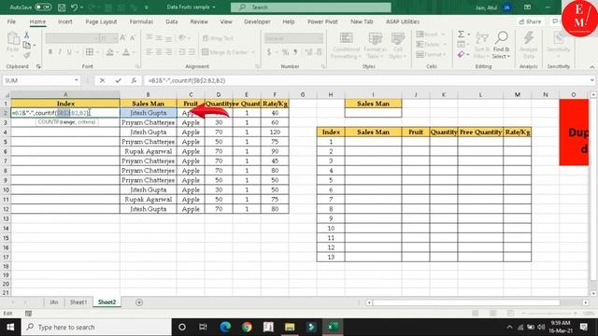
Task: Open the Number Format dropdown
Action: (x=320, y=38)
